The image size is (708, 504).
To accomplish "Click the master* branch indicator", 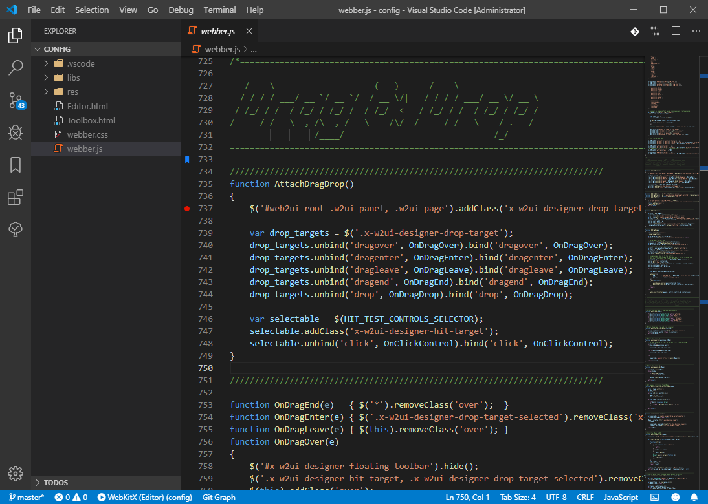I will (x=26, y=498).
